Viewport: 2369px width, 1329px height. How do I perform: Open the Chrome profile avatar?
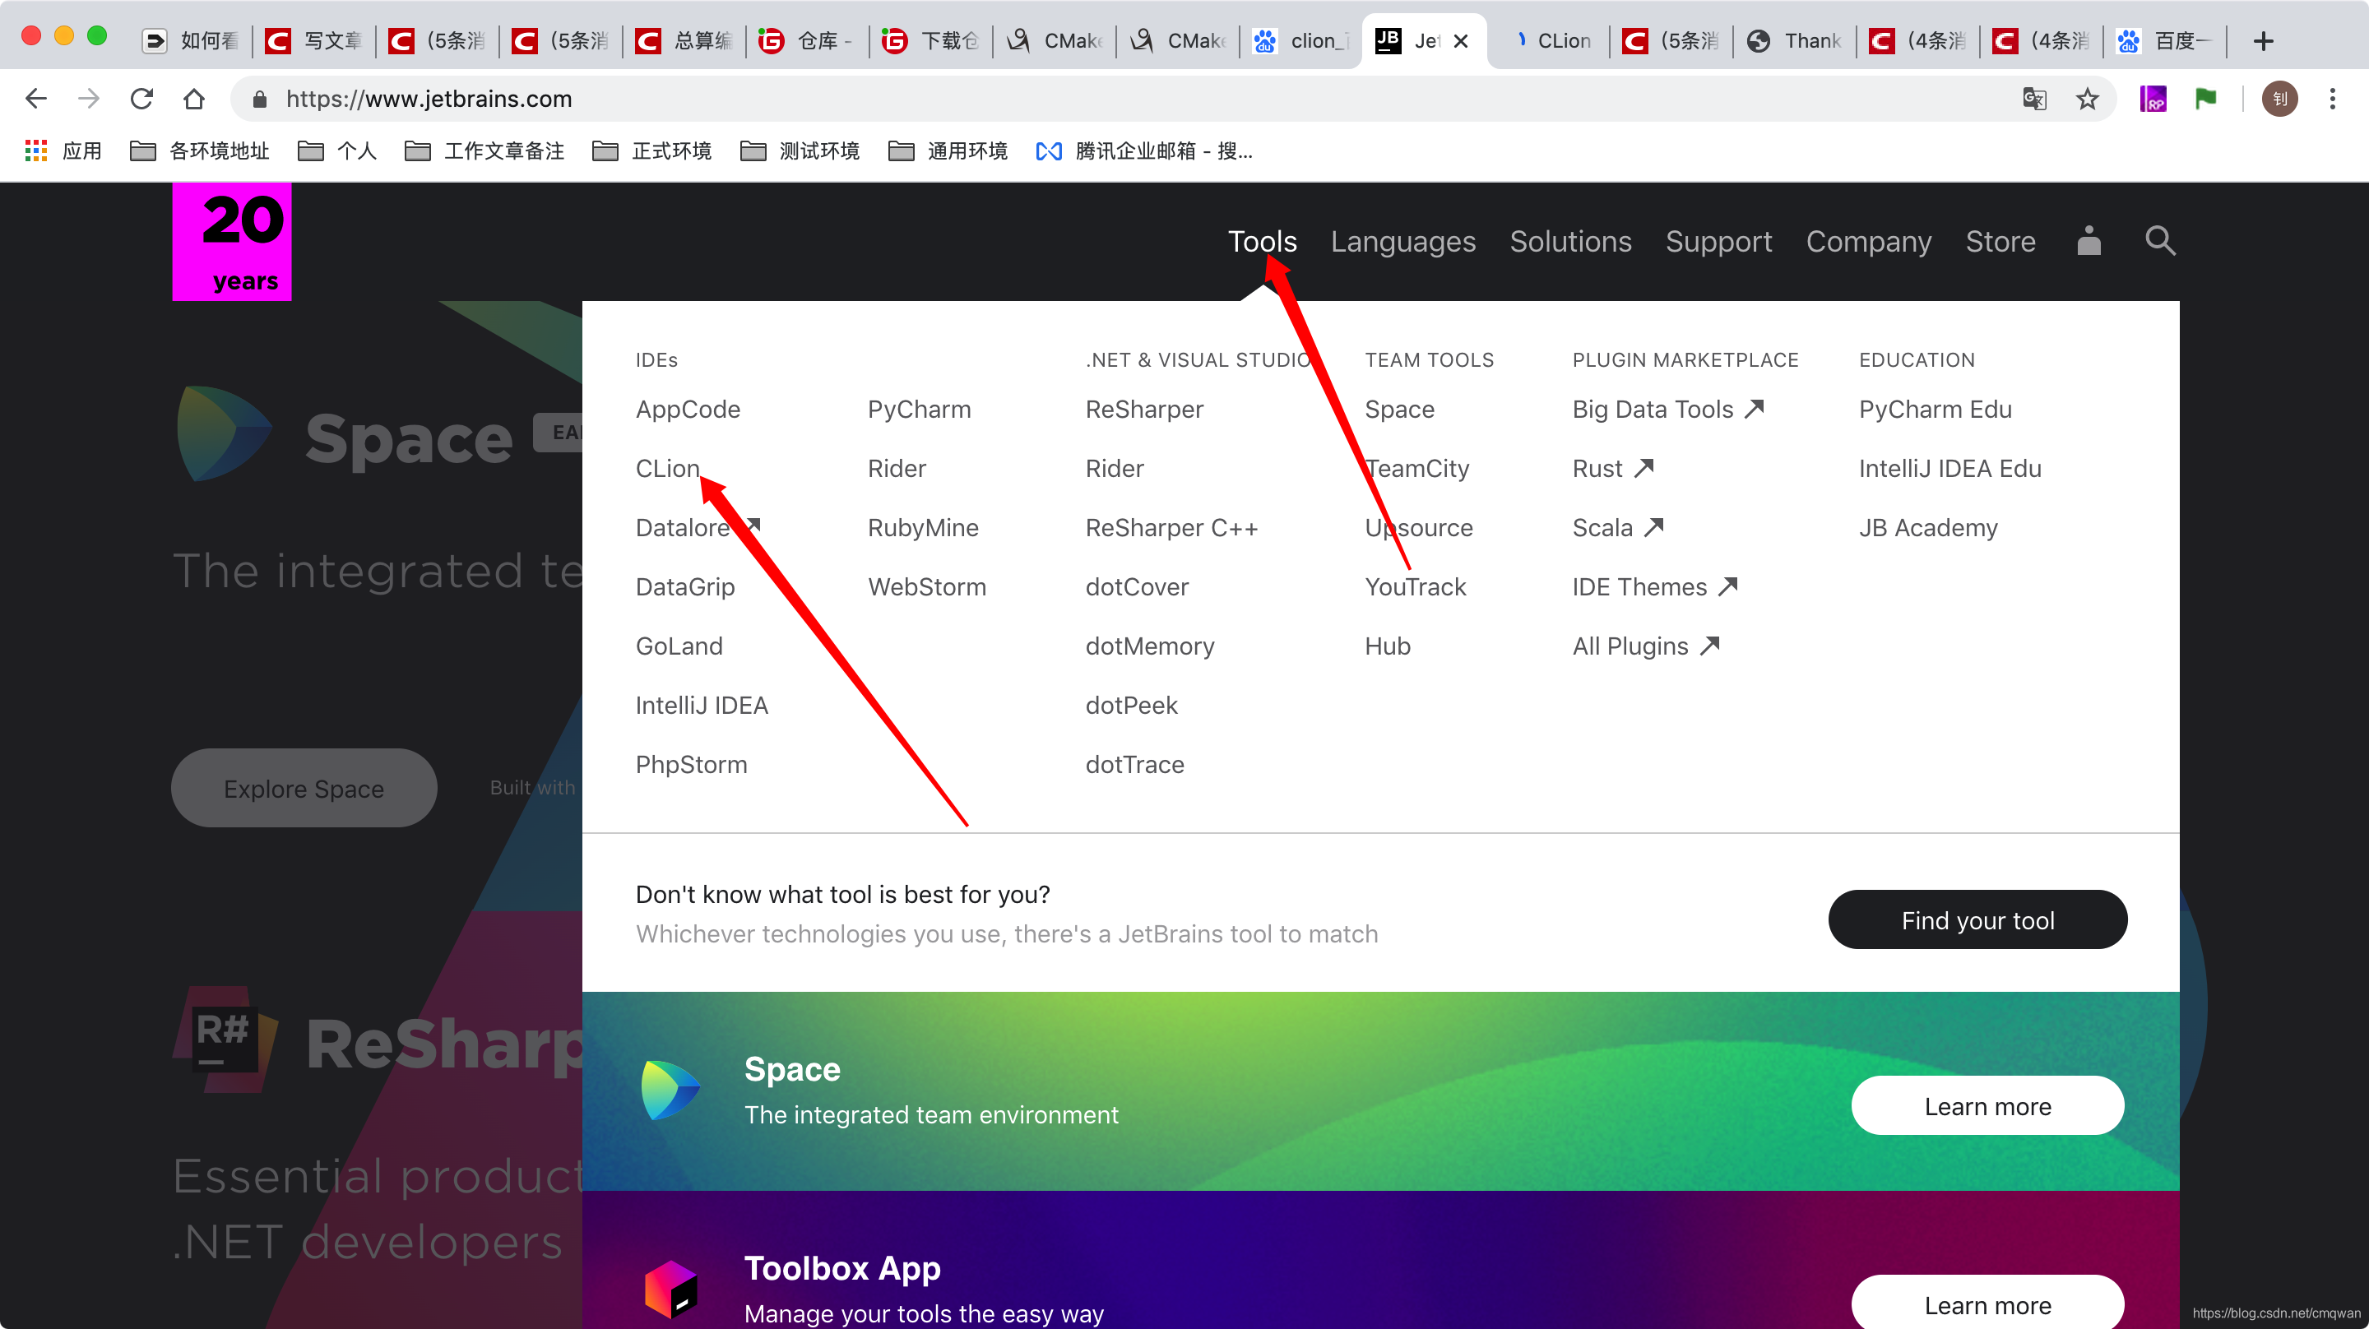click(x=2280, y=99)
